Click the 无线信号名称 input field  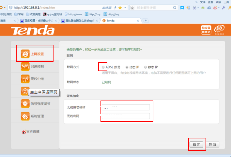point(126,107)
